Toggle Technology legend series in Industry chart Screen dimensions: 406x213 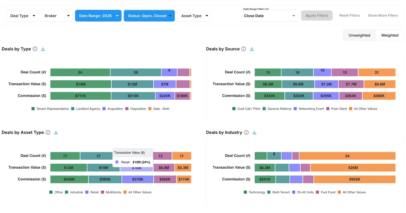pos(254,192)
